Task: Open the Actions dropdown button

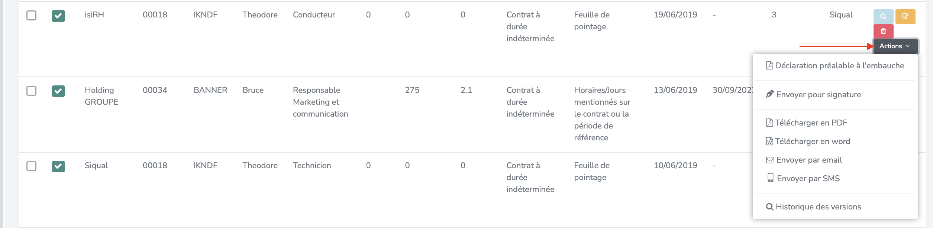Action: pyautogui.click(x=895, y=46)
